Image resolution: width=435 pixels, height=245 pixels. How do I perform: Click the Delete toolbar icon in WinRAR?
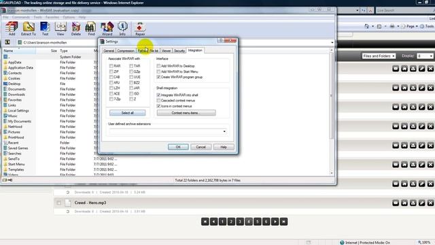point(75,29)
